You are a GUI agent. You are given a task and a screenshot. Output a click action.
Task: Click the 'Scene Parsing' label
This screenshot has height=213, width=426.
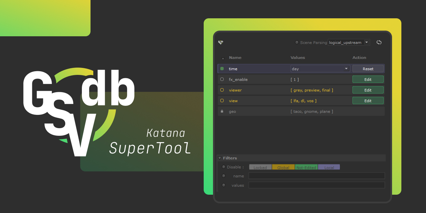pyautogui.click(x=314, y=43)
